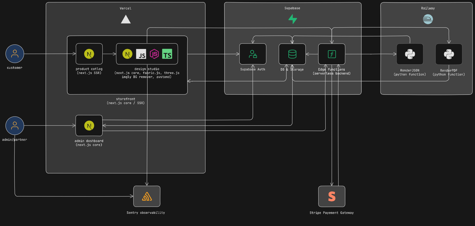Click the "Supabase" group title

tap(292, 8)
